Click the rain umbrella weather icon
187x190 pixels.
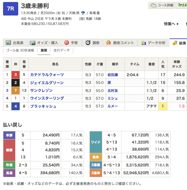(x=83, y=13)
